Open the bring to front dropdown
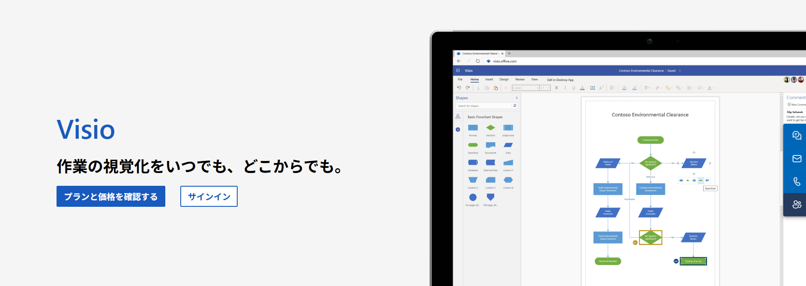This screenshot has width=806, height=286. pyautogui.click(x=669, y=88)
